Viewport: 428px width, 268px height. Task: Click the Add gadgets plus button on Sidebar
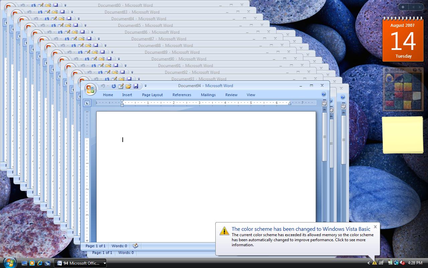coord(403,7)
